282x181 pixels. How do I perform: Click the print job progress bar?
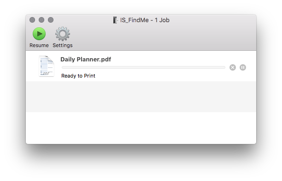(143, 67)
